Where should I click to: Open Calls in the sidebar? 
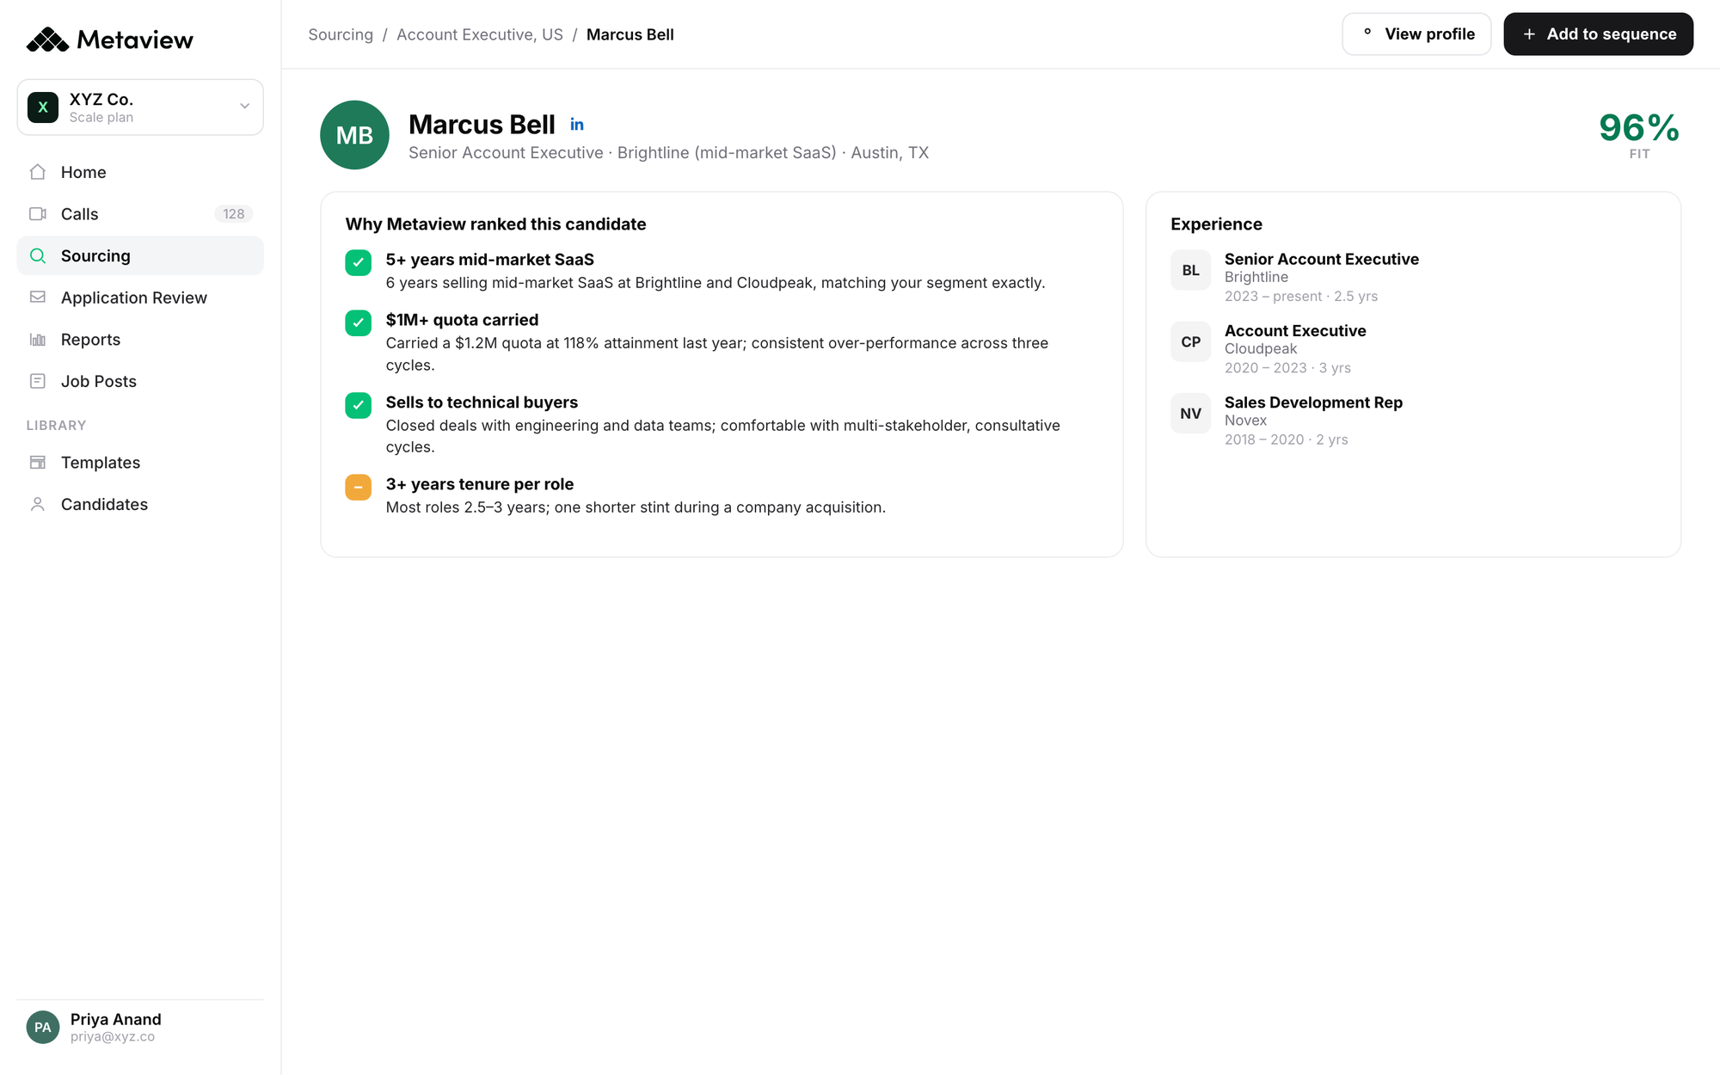tap(140, 214)
